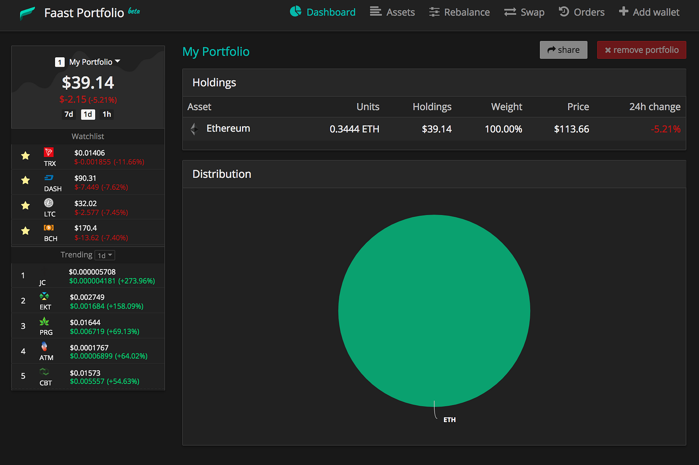Click the DASH price $90.31
Image resolution: width=699 pixels, height=465 pixels.
pos(85,178)
